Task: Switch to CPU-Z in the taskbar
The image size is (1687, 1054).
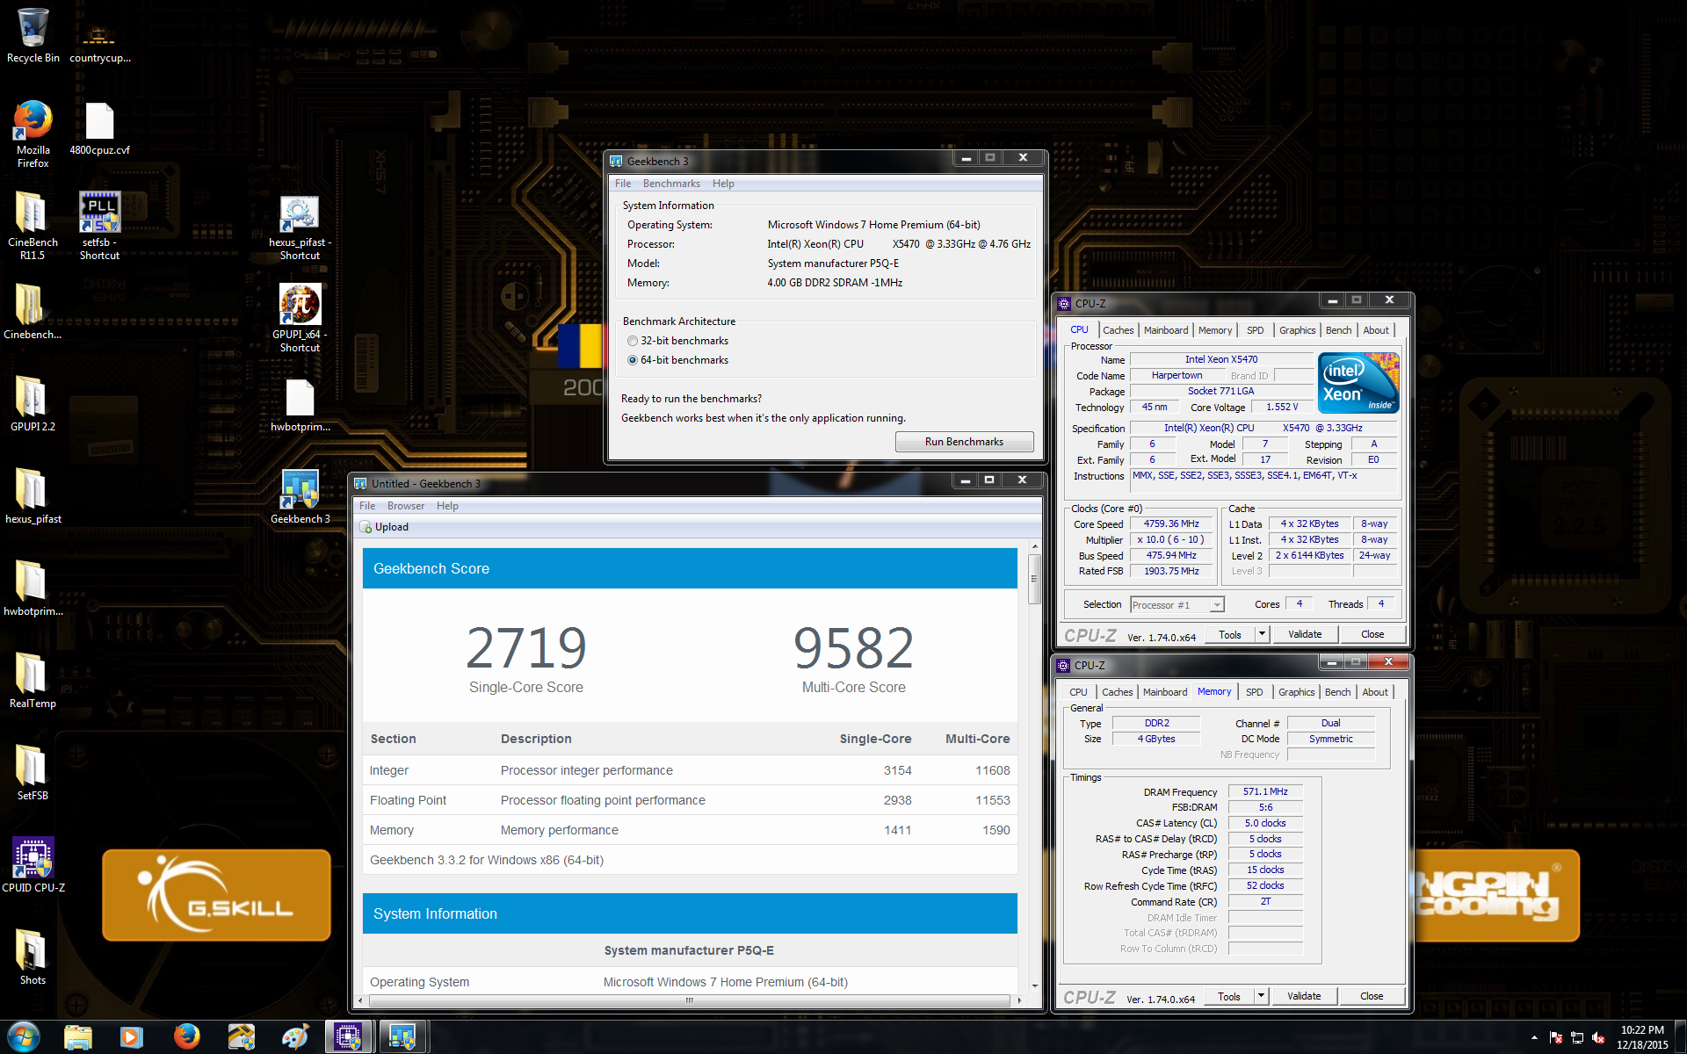Action: click(x=349, y=1037)
